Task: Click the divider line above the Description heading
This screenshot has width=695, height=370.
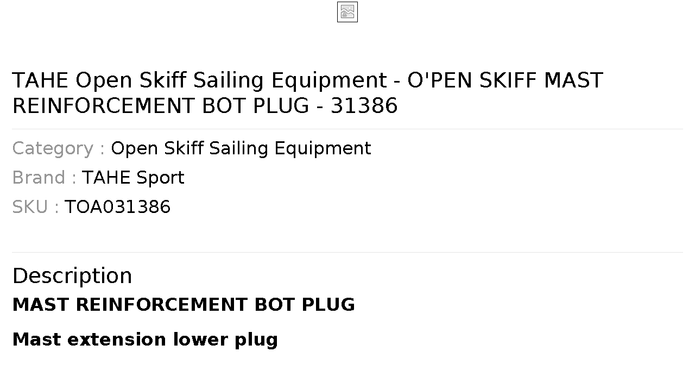Action: coord(347,252)
